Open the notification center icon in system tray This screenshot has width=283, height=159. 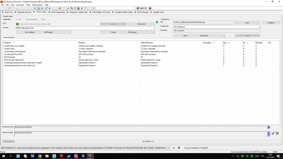coord(278,156)
